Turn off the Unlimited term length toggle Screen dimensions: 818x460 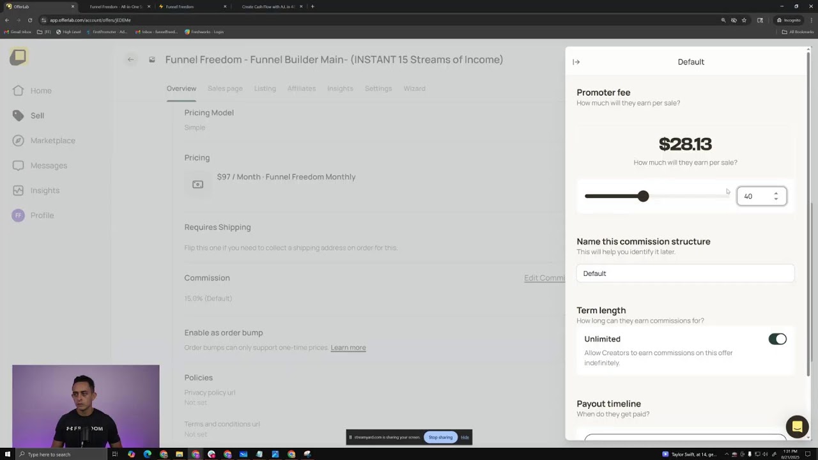click(x=777, y=339)
